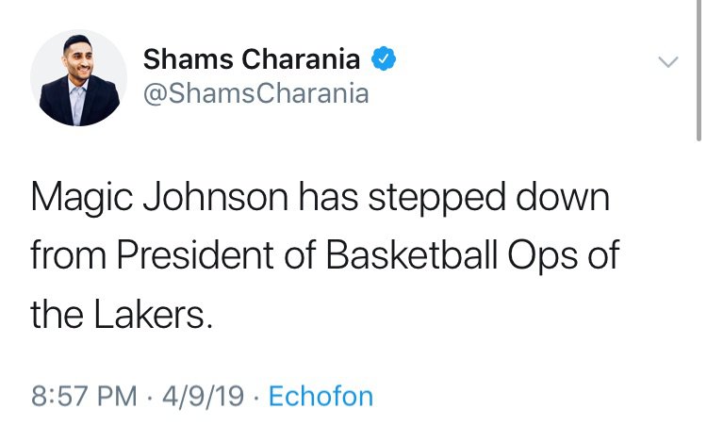The width and height of the screenshot is (707, 441).
Task: Click the word 'has' in first line
Action: coord(328,198)
